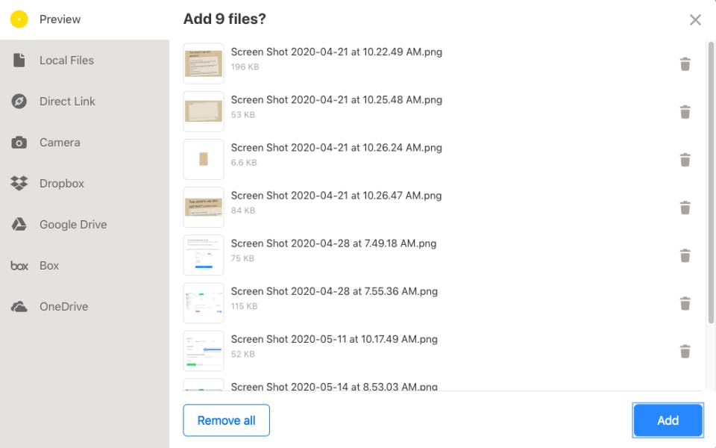This screenshot has height=448, width=716.
Task: Delete Screen Shot at 7.49.18 AM
Action: (x=686, y=255)
